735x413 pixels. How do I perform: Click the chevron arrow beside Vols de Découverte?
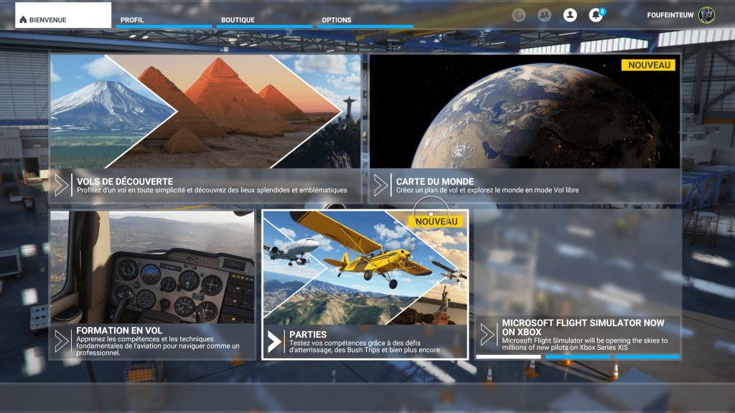point(62,186)
